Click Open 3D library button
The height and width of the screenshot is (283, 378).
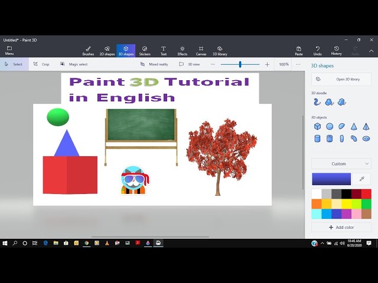(x=341, y=79)
